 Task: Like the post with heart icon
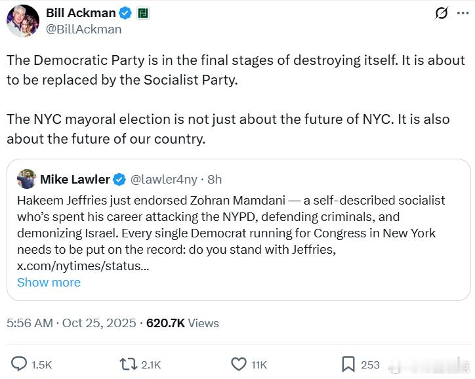tap(239, 364)
